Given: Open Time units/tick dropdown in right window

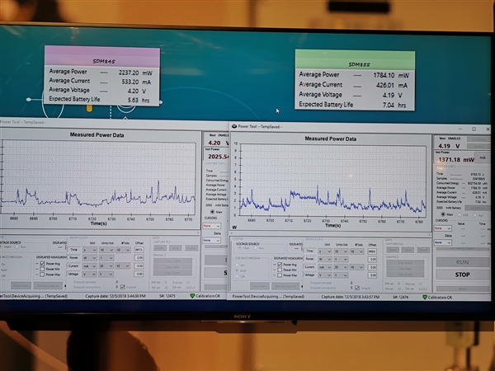Looking at the screenshot, I should (x=341, y=251).
